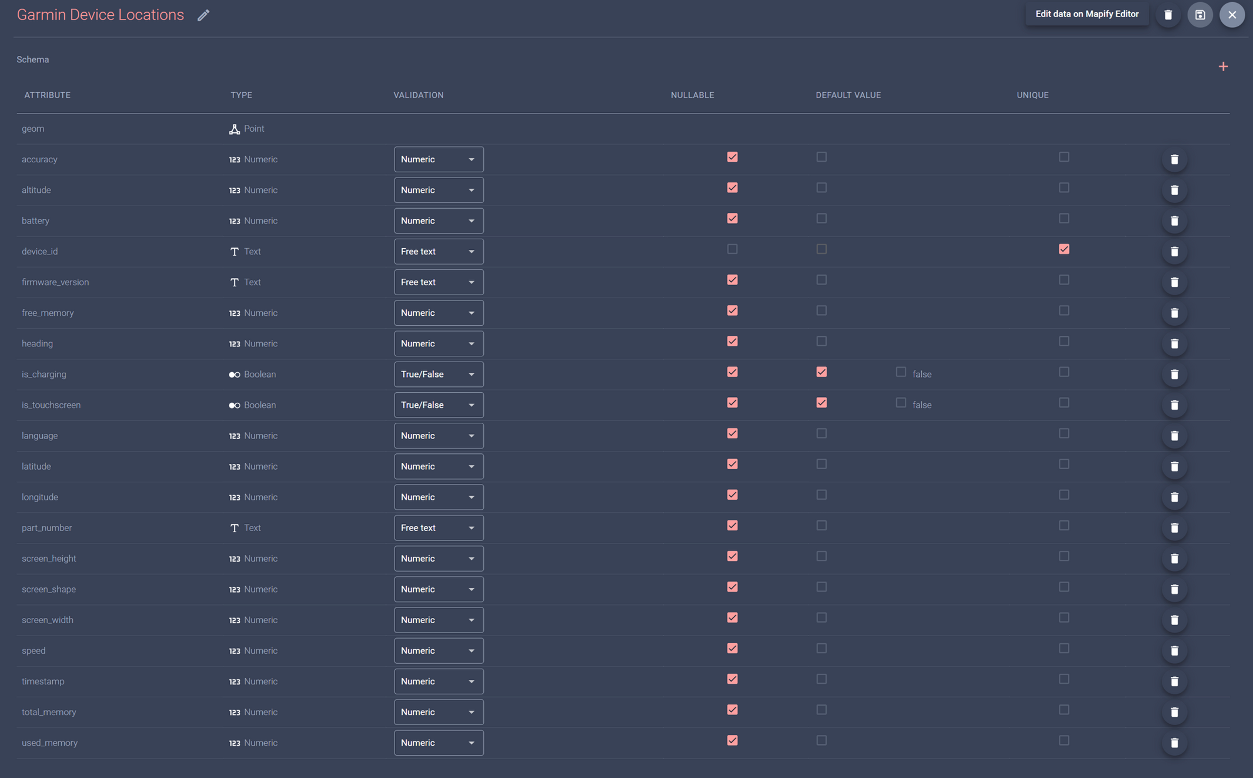Delete the is_touchscreen attribute row

pyautogui.click(x=1174, y=405)
